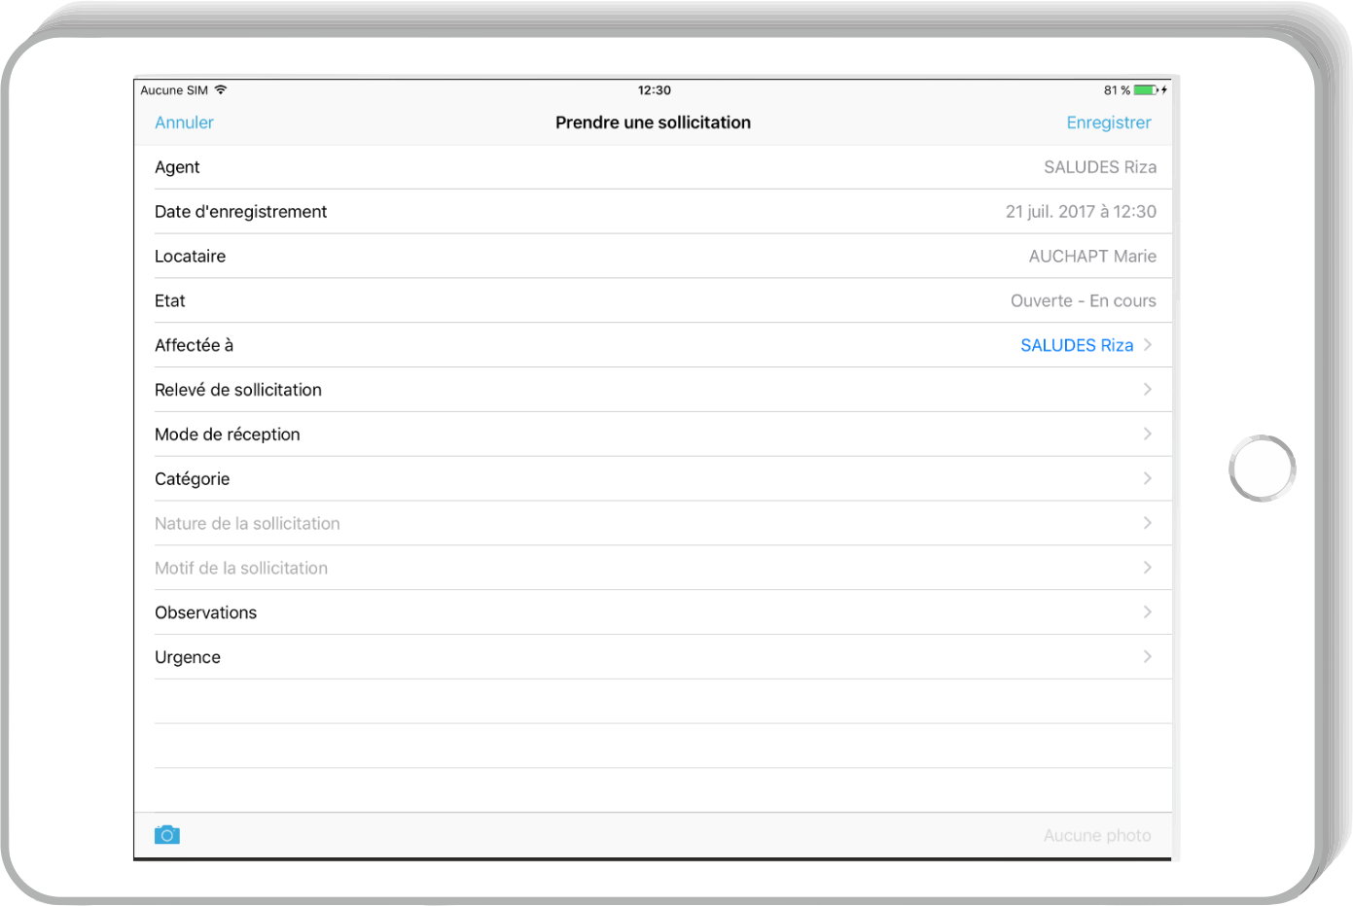The width and height of the screenshot is (1353, 906).
Task: Tap the Wi-Fi icon in status bar
Action: click(x=221, y=90)
